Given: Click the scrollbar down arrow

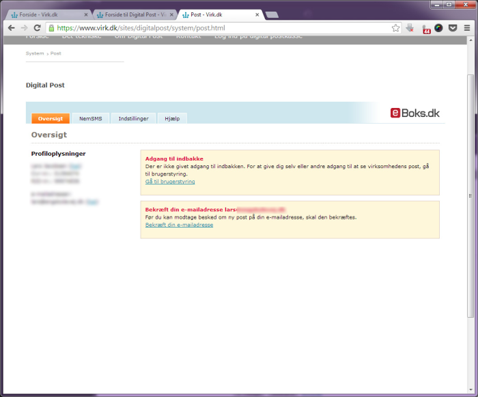Looking at the screenshot, I should 470,389.
